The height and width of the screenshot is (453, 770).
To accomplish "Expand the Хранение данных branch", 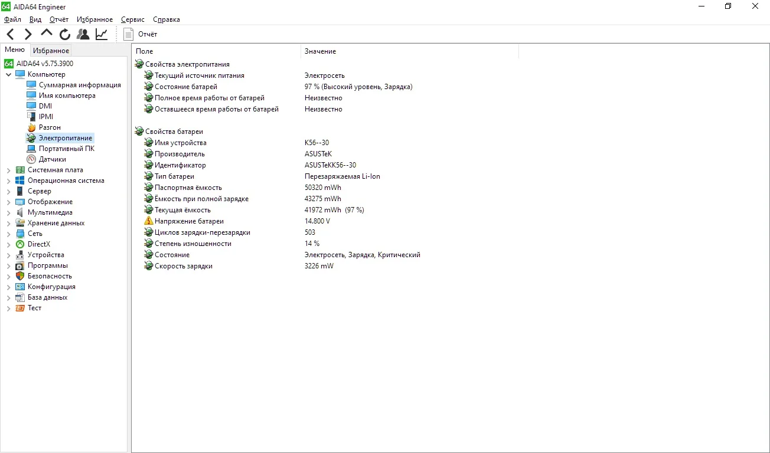I will (x=8, y=223).
